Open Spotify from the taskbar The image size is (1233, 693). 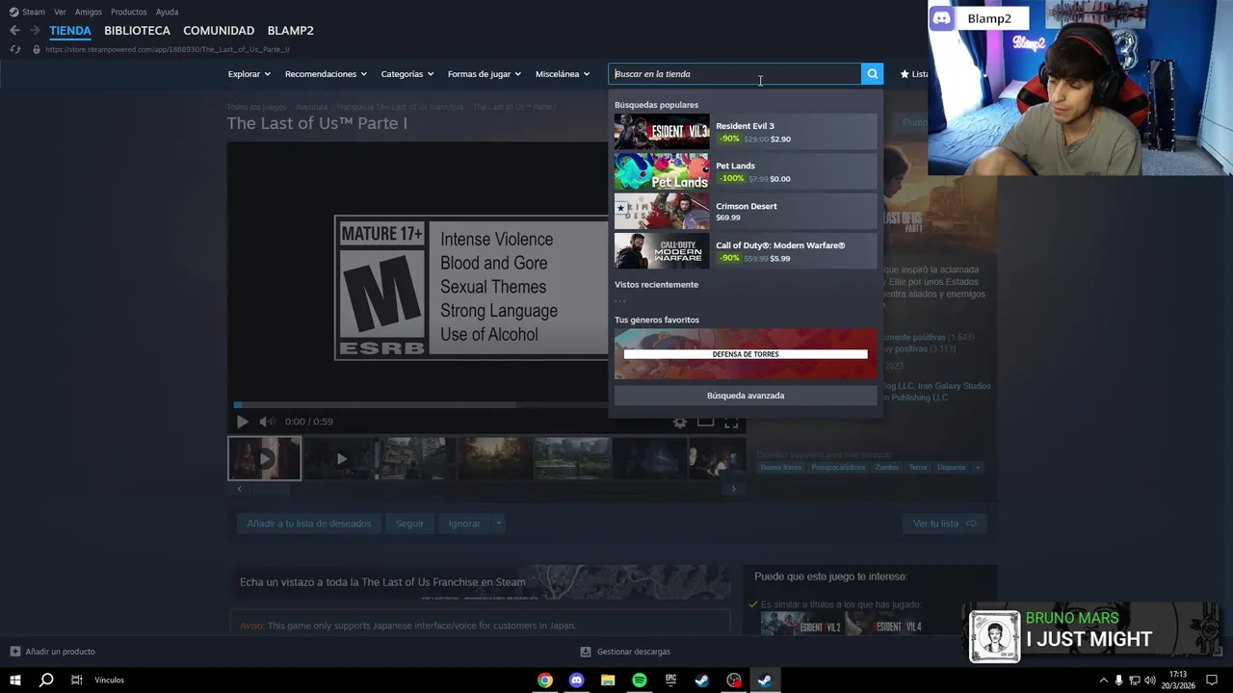(x=640, y=680)
